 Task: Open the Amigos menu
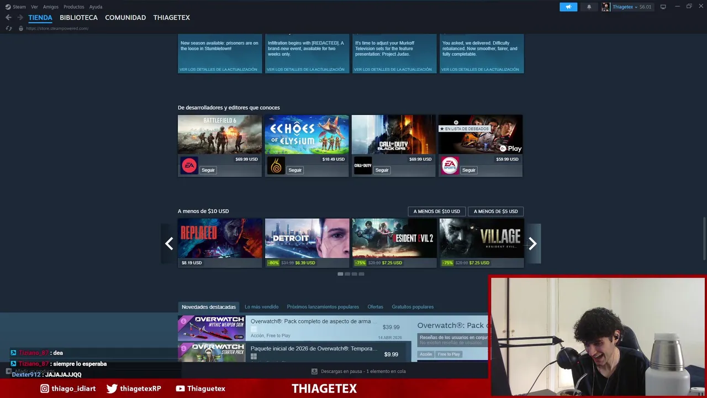pos(51,7)
